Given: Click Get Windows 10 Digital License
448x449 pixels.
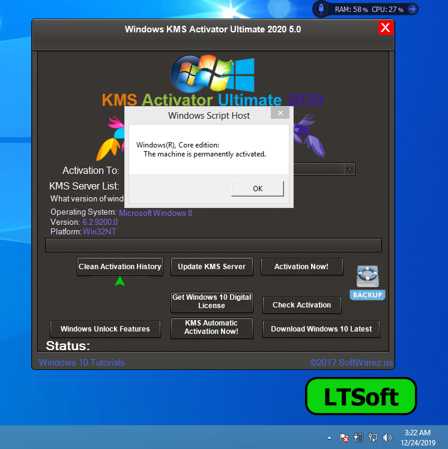Looking at the screenshot, I should click(211, 302).
